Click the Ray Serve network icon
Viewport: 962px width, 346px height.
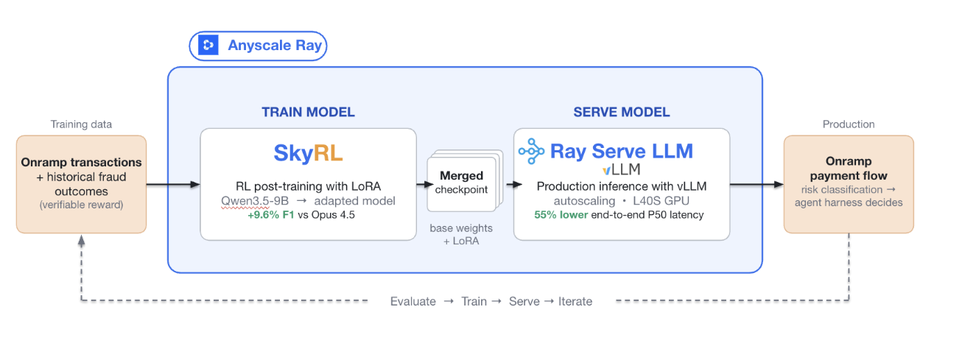coord(532,151)
